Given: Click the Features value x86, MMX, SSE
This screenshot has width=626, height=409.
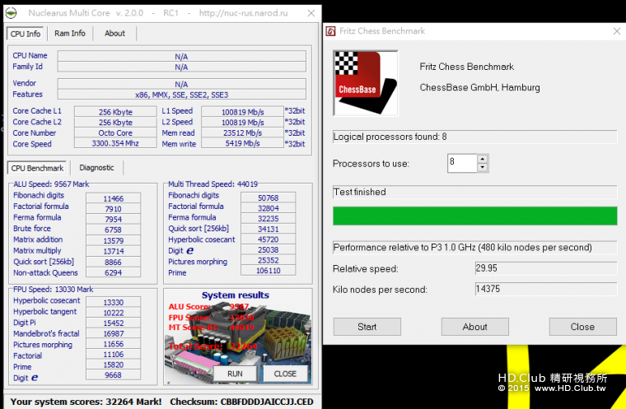Looking at the screenshot, I should pos(182,95).
